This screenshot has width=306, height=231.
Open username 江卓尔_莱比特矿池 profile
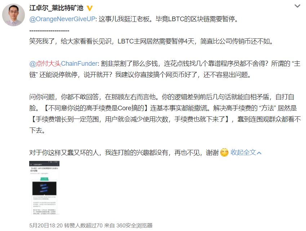pyautogui.click(x=56, y=8)
